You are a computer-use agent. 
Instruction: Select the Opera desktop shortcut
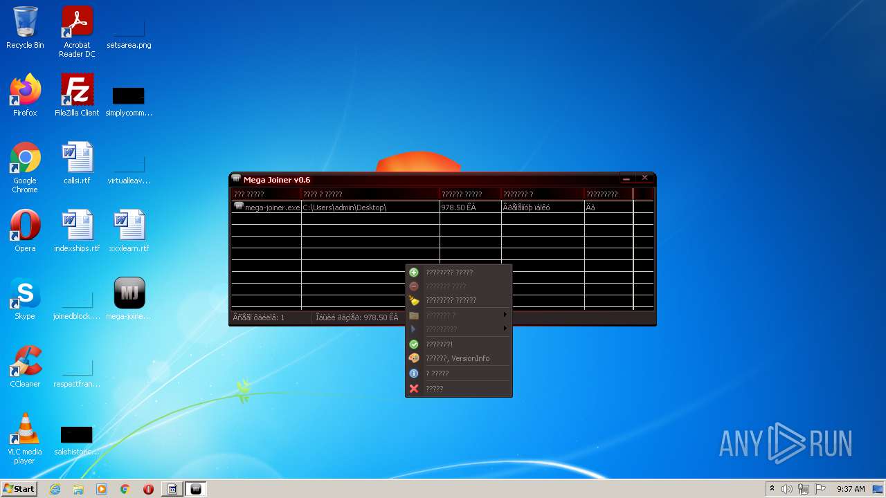(25, 231)
